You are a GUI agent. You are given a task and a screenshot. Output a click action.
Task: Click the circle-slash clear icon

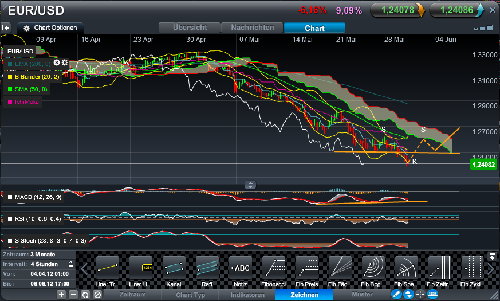pos(97,295)
